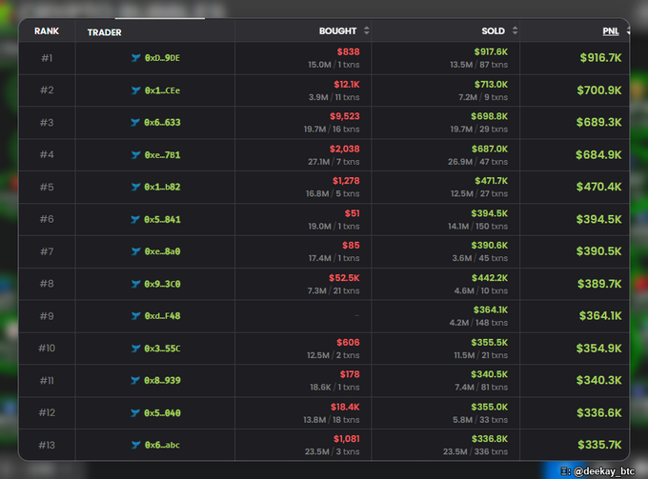Image resolution: width=648 pixels, height=479 pixels.
Task: Select the $916.7K PNL value
Action: (x=600, y=58)
